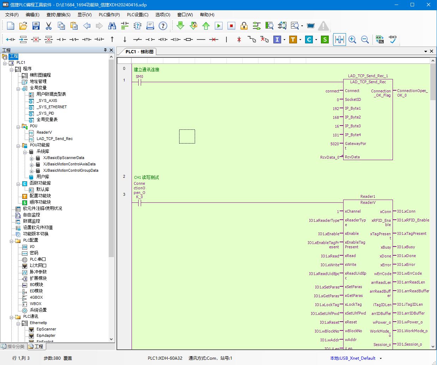Click the zoom in magnifier icon
Viewport: 437px width, 365px height.
(352, 39)
